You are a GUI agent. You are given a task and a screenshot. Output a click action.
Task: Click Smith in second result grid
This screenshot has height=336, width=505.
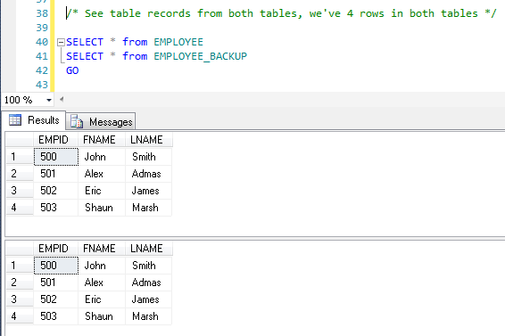[x=148, y=266]
